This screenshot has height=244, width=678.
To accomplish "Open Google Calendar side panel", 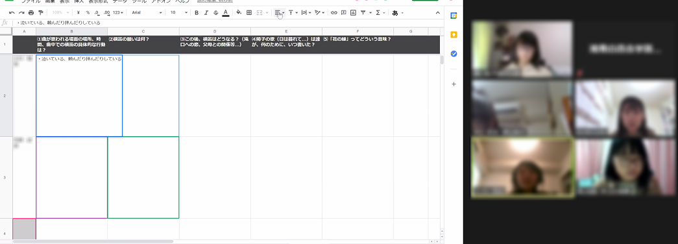I will (x=454, y=16).
